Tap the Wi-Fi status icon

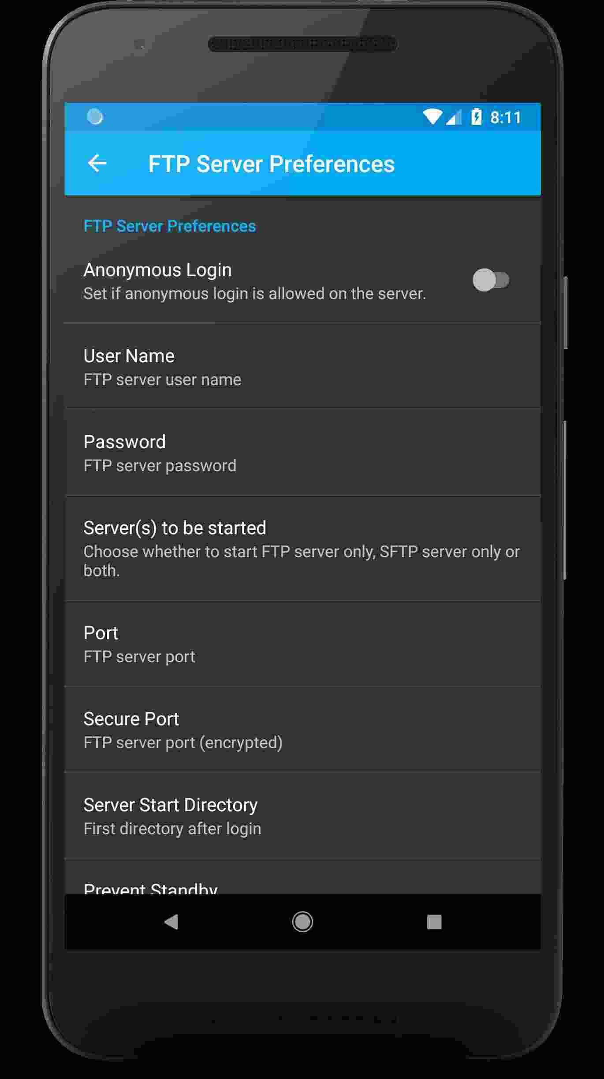click(432, 117)
